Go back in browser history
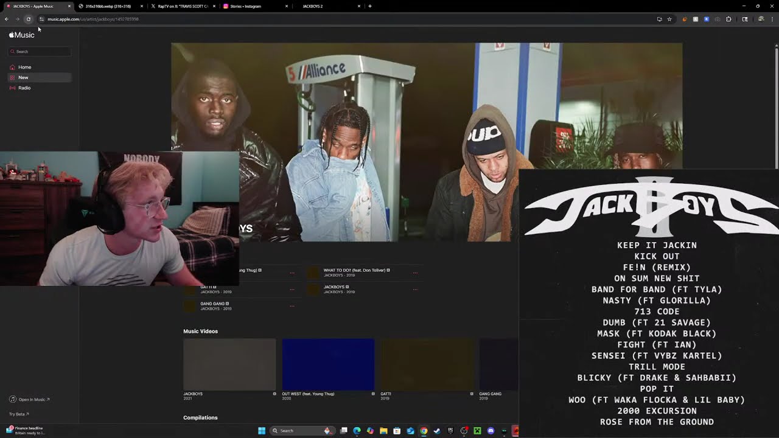 pyautogui.click(x=7, y=19)
